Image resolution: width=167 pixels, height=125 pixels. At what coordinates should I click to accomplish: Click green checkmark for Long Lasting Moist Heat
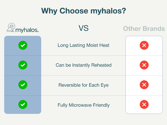tap(23, 45)
